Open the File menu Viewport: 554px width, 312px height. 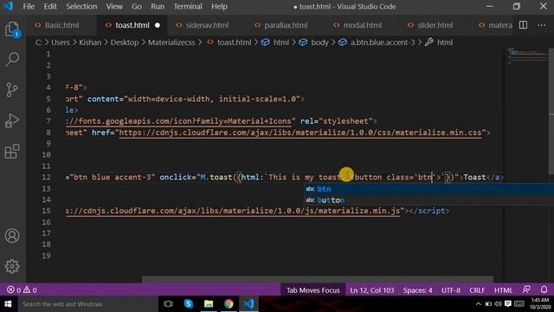29,6
